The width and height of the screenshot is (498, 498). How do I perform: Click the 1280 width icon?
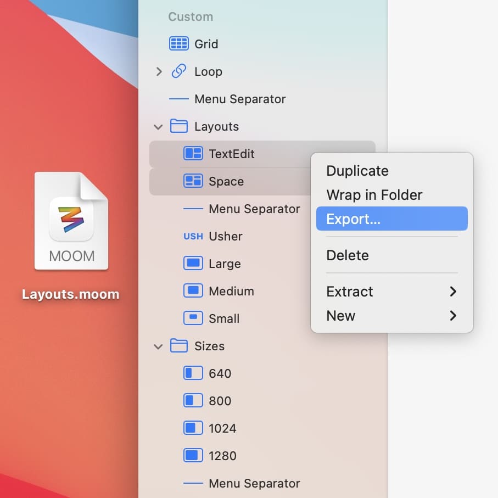pyautogui.click(x=193, y=455)
